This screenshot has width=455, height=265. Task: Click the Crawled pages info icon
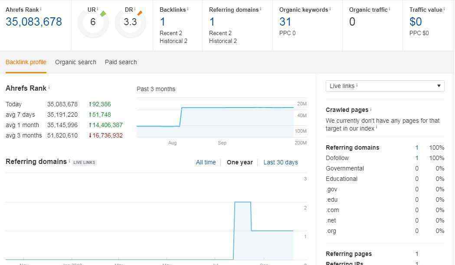tap(371, 109)
